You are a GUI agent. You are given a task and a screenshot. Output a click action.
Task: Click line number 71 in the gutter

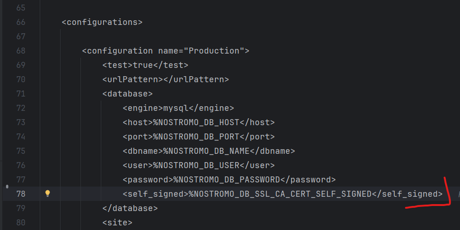pos(20,94)
